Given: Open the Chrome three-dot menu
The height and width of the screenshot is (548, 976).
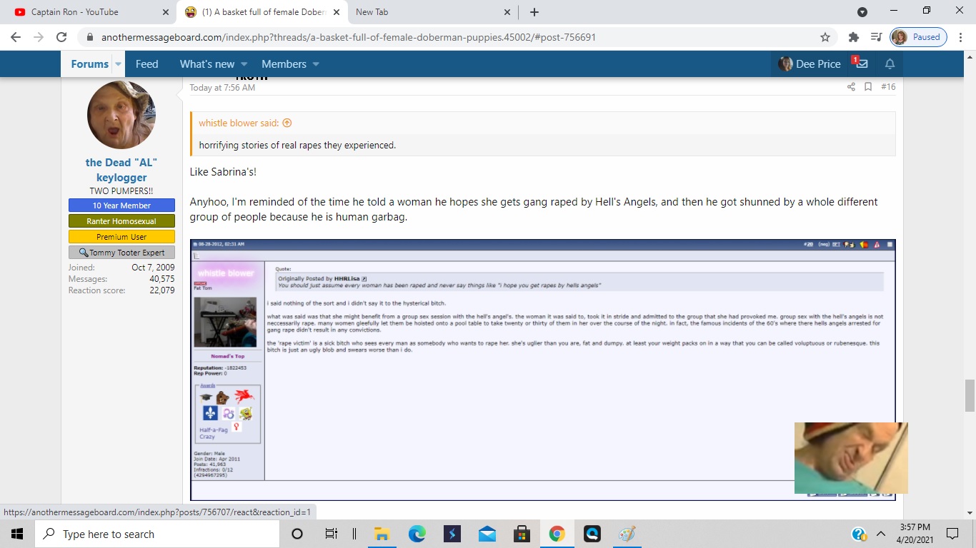Looking at the screenshot, I should [x=961, y=37].
